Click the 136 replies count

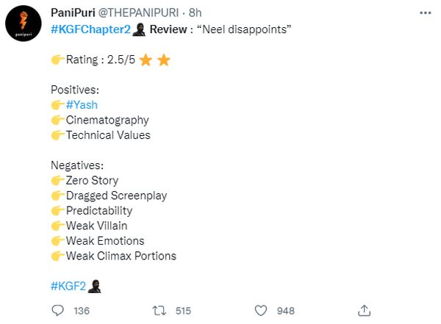82,311
